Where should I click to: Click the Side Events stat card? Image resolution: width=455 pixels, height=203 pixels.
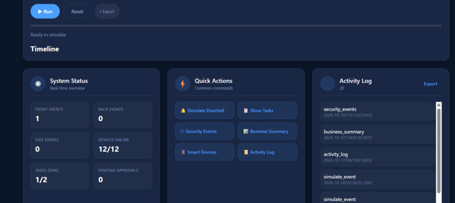(x=60, y=145)
